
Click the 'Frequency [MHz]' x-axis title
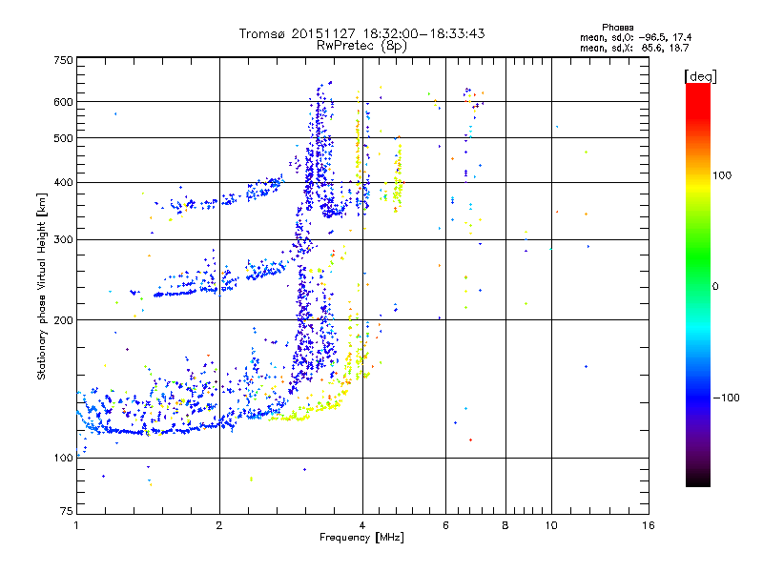(x=361, y=538)
